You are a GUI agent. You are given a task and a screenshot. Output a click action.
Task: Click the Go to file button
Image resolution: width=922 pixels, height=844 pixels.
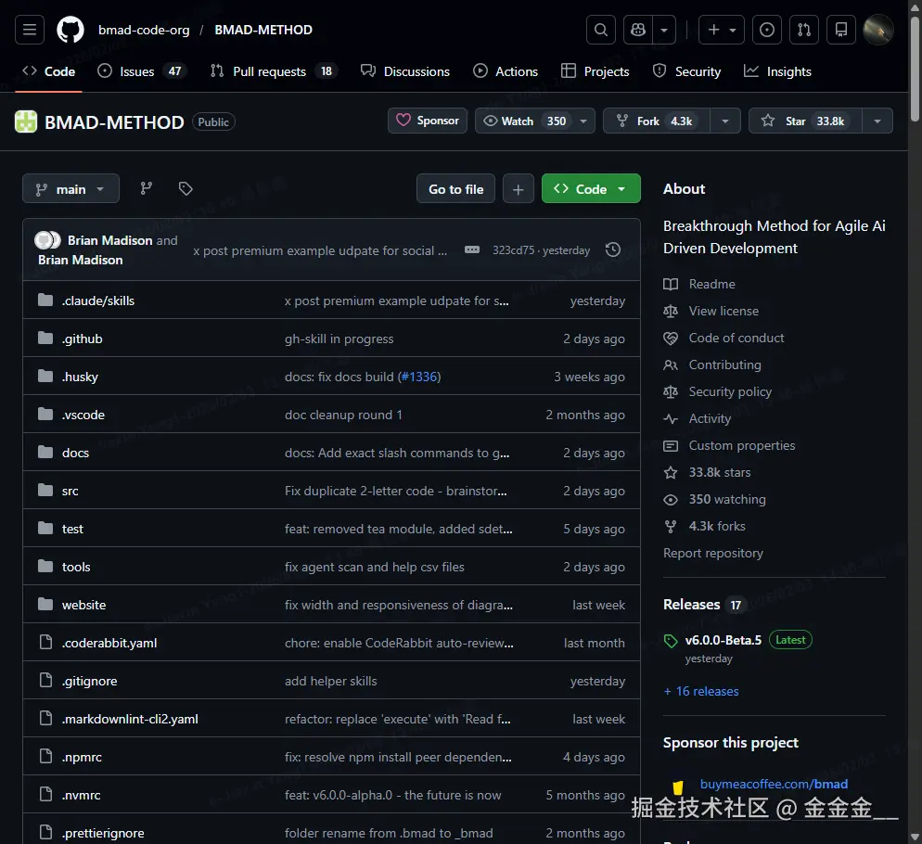455,189
